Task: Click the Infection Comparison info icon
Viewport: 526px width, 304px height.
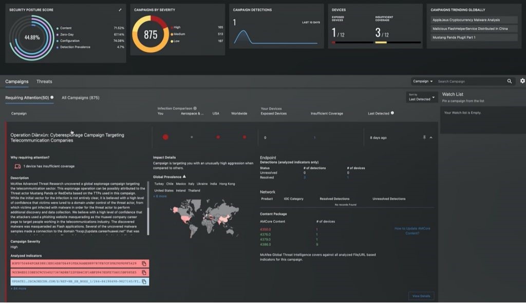Action: pyautogui.click(x=195, y=108)
